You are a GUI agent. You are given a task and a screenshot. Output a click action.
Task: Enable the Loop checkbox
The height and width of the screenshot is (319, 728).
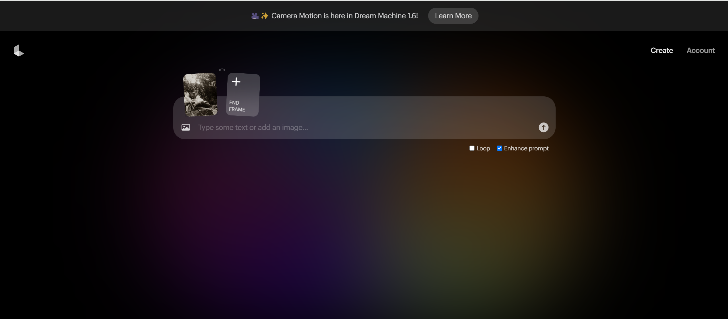(472, 148)
